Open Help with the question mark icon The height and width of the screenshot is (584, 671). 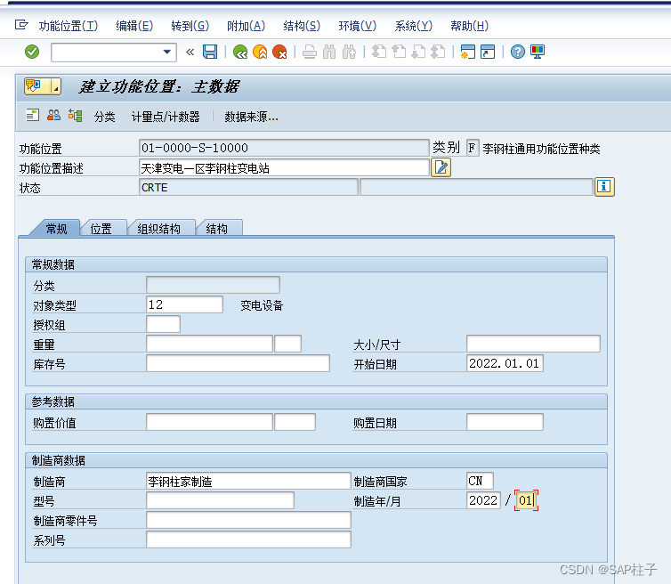coord(517,53)
